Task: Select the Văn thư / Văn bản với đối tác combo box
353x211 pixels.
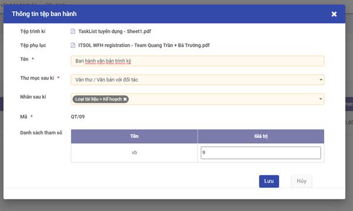Action: (198, 79)
